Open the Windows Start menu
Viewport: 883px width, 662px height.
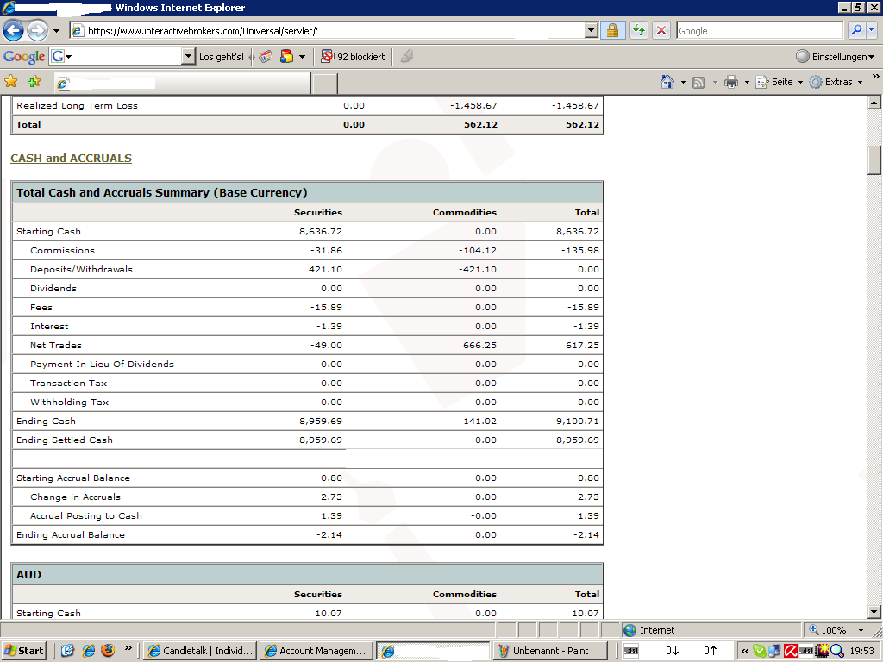click(24, 651)
